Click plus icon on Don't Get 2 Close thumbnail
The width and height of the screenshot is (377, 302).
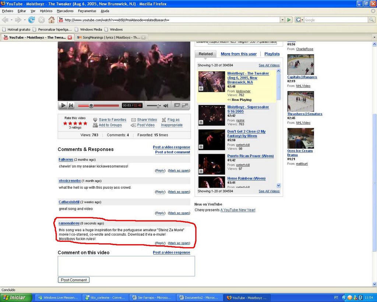(x=201, y=147)
